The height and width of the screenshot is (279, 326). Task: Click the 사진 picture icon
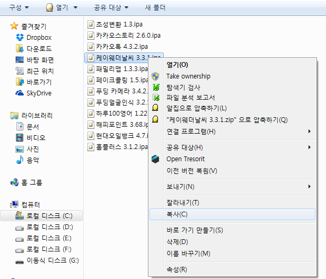[20, 149]
